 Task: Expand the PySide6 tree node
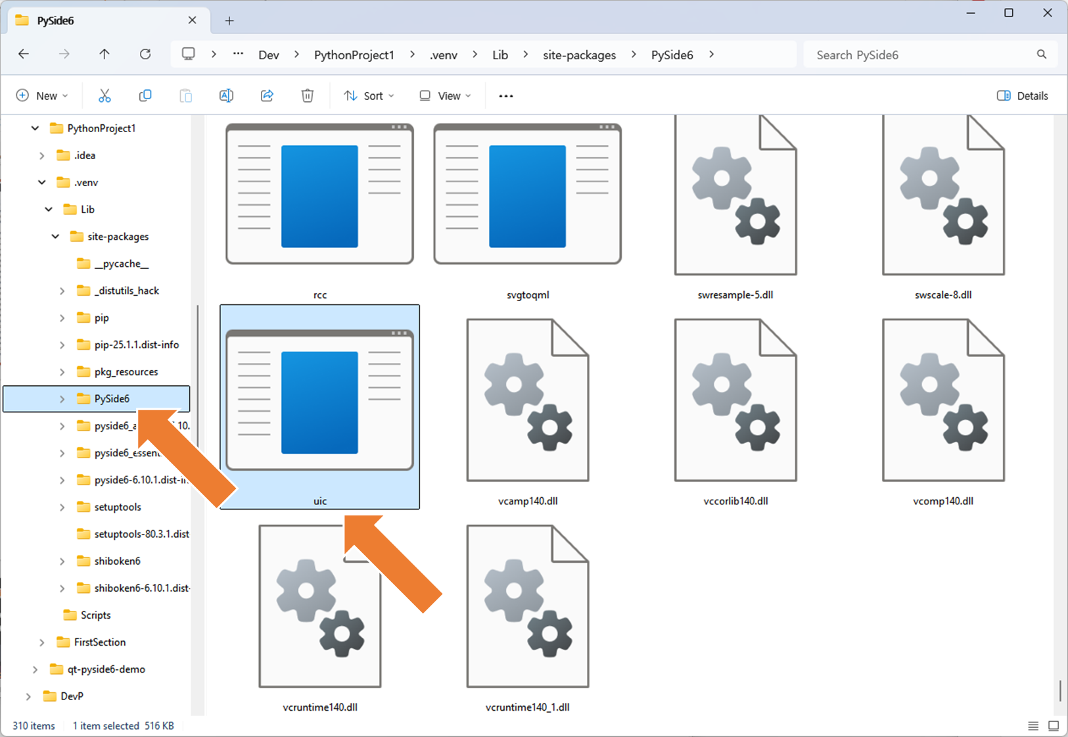coord(62,399)
